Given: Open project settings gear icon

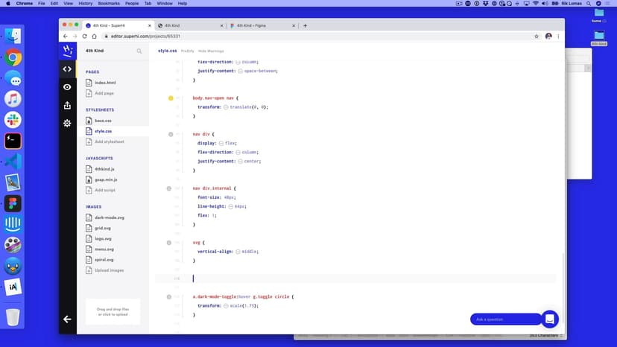Looking at the screenshot, I should [x=67, y=123].
